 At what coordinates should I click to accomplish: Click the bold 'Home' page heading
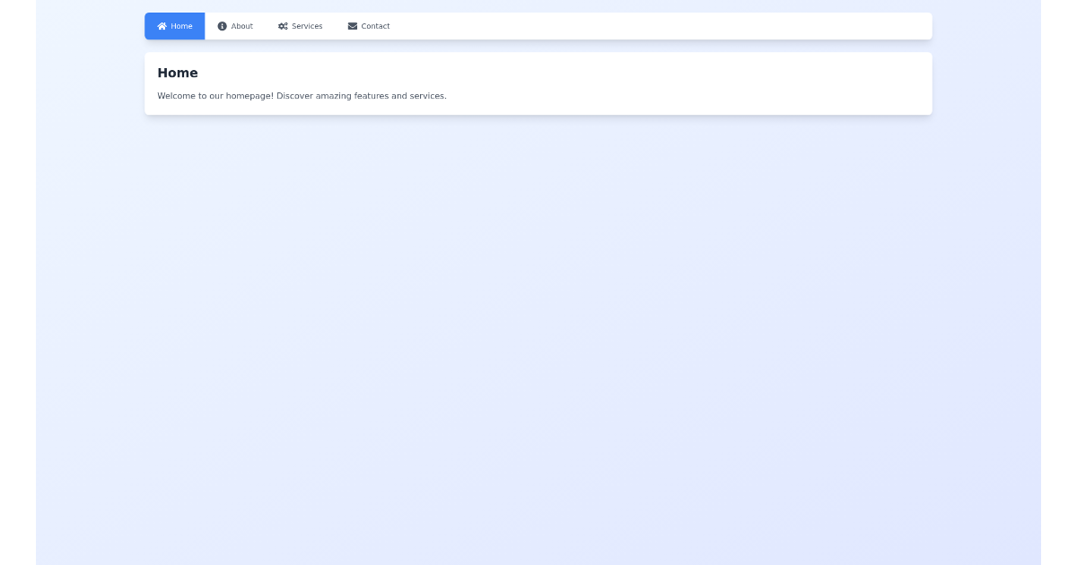178,74
